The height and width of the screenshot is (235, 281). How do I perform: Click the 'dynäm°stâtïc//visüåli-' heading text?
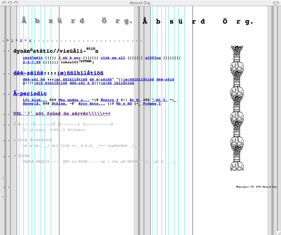click(50, 51)
